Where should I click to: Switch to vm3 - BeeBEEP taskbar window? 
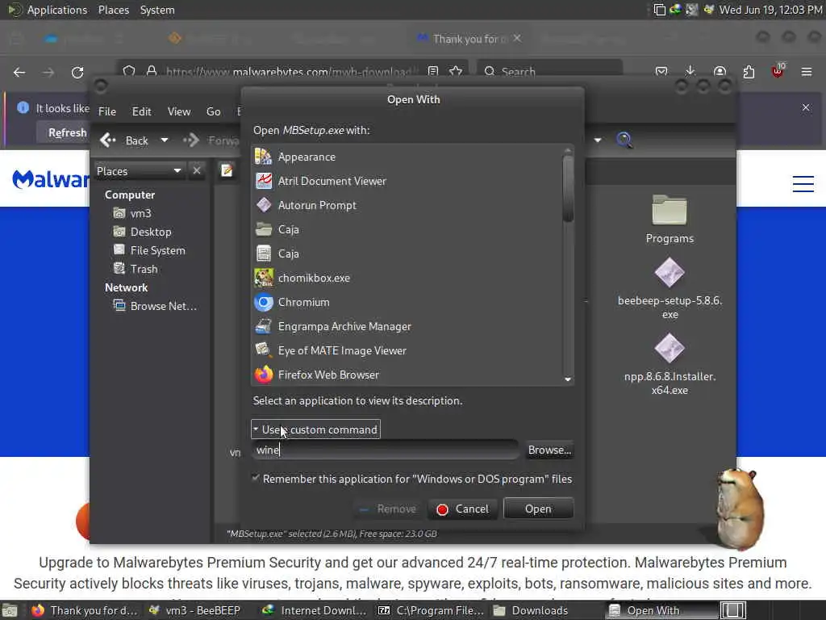coord(195,610)
